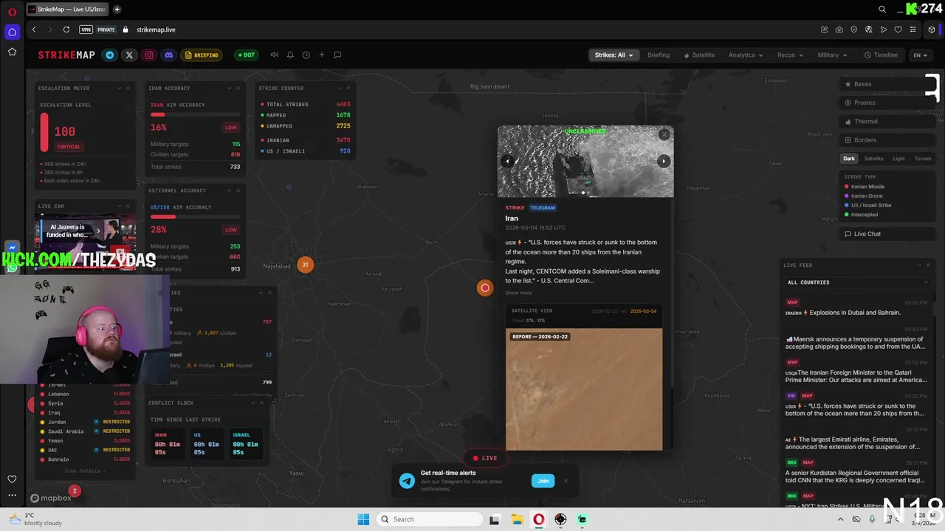This screenshot has height=531, width=945.
Task: Open the Satellite menu item
Action: [x=699, y=55]
